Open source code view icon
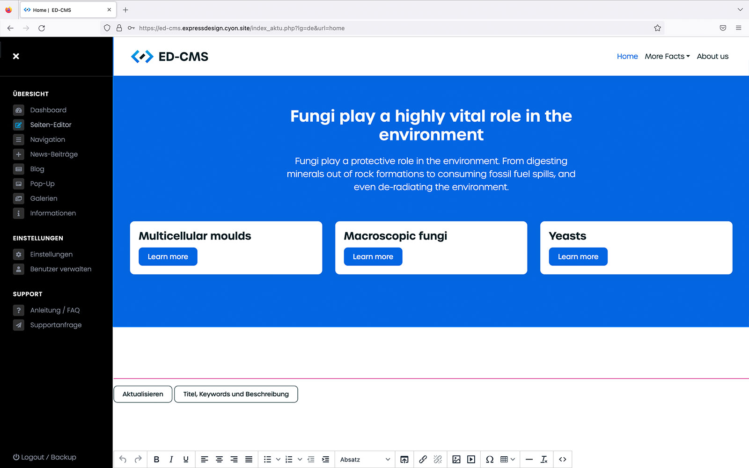 tap(563, 460)
